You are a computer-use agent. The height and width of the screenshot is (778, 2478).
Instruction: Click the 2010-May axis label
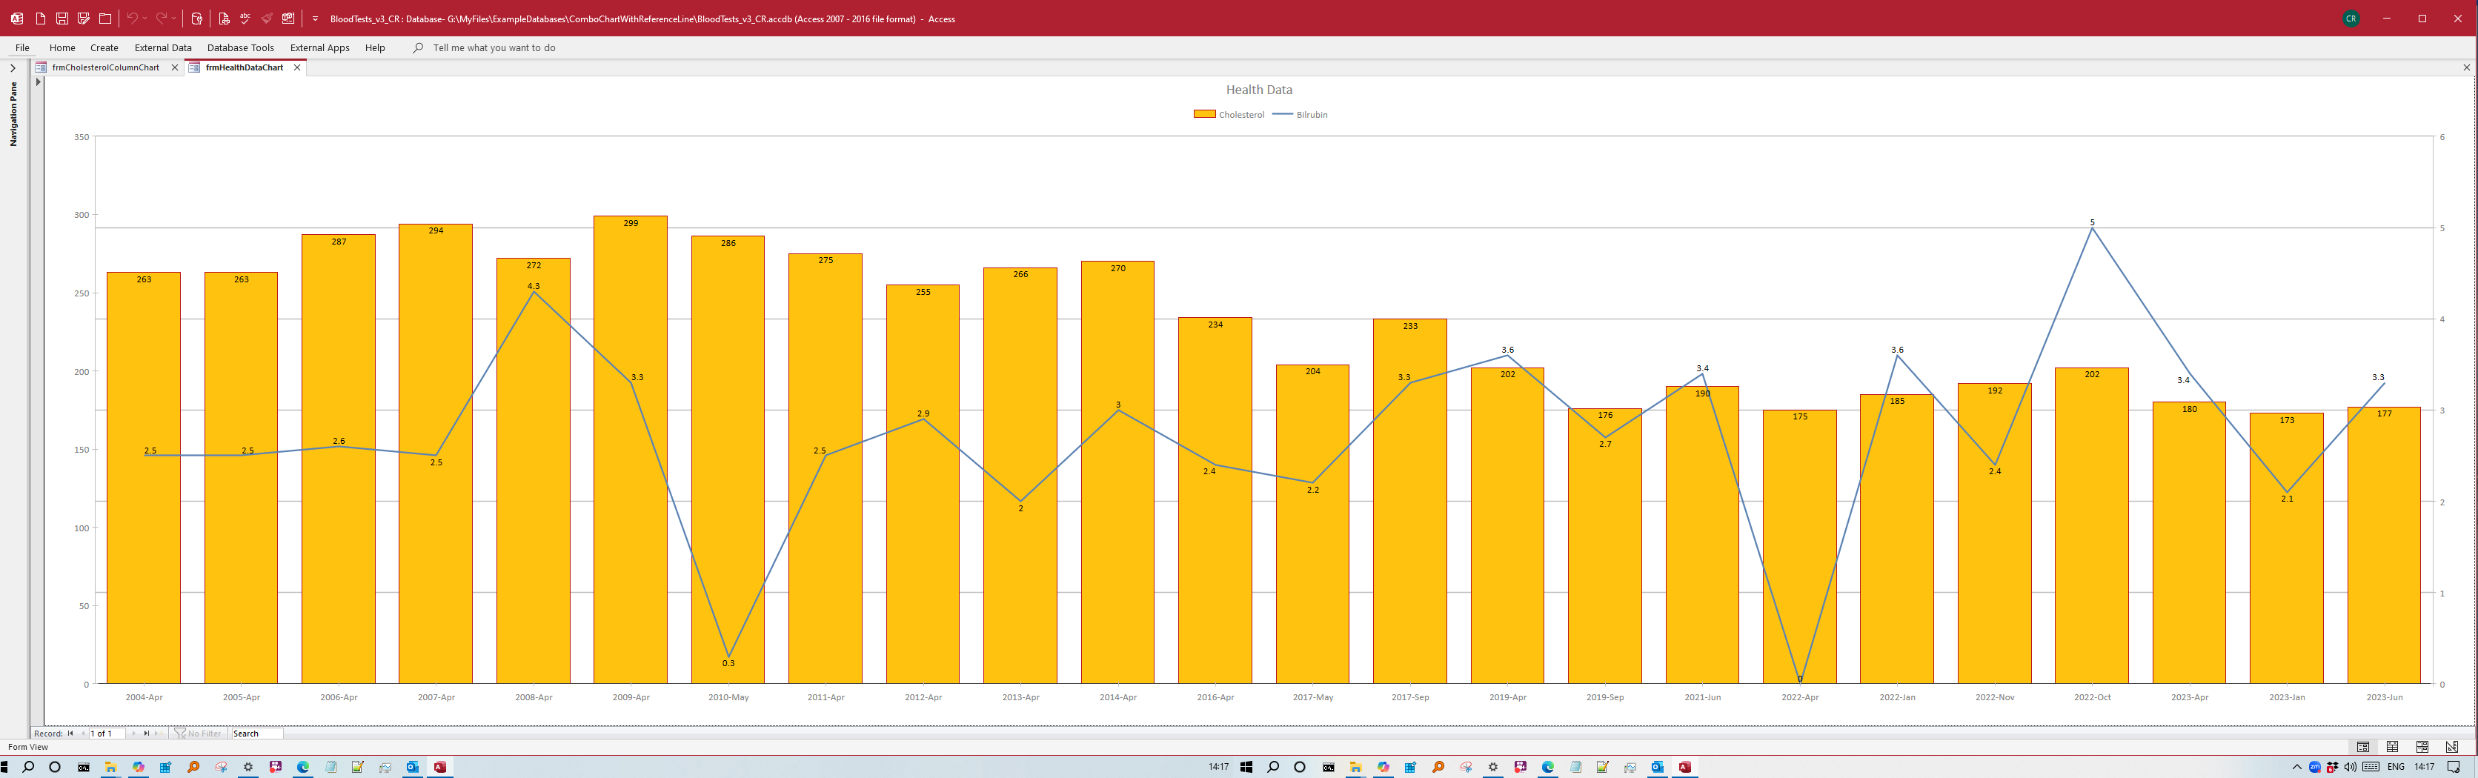[x=728, y=697]
